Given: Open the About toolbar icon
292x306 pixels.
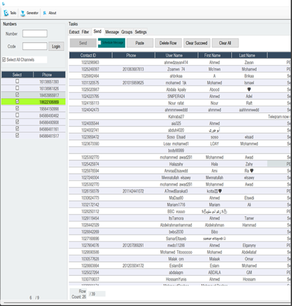Looking at the screenshot, I should coord(50,13).
